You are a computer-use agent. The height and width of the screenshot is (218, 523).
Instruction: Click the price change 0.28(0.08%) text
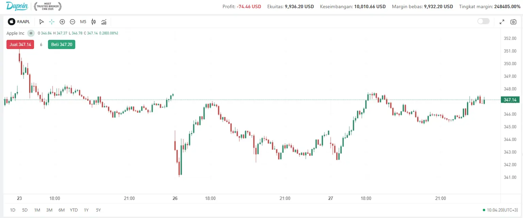pyautogui.click(x=109, y=33)
